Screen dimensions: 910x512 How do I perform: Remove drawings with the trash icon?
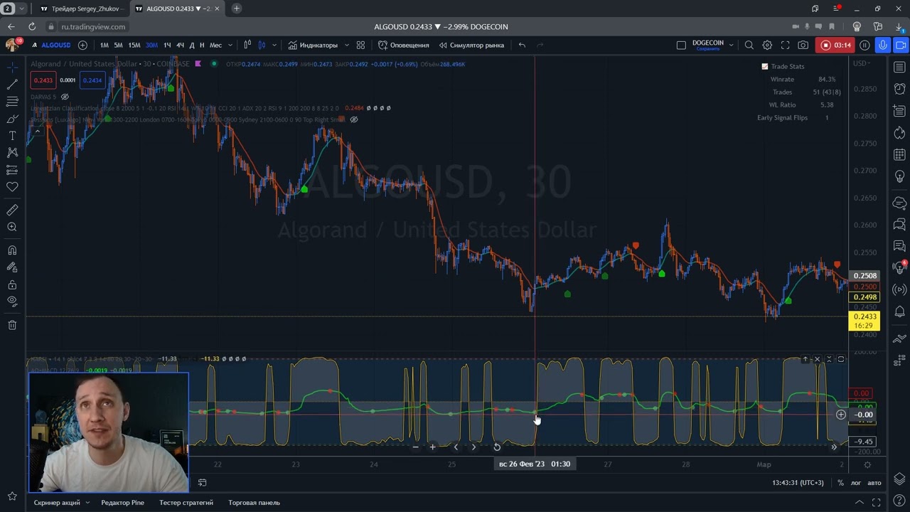pos(12,325)
